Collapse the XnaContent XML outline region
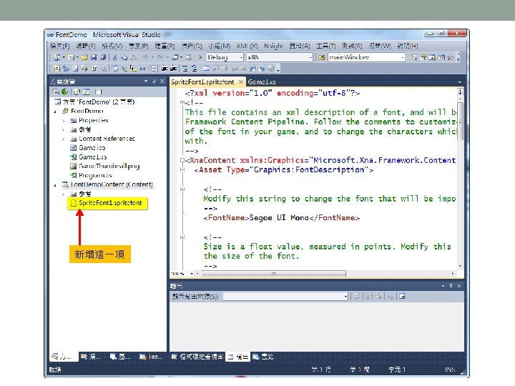The height and width of the screenshot is (386, 515). click(x=182, y=160)
